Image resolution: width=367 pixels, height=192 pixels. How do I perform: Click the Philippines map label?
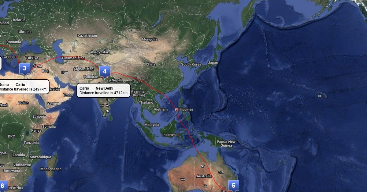point(184,109)
